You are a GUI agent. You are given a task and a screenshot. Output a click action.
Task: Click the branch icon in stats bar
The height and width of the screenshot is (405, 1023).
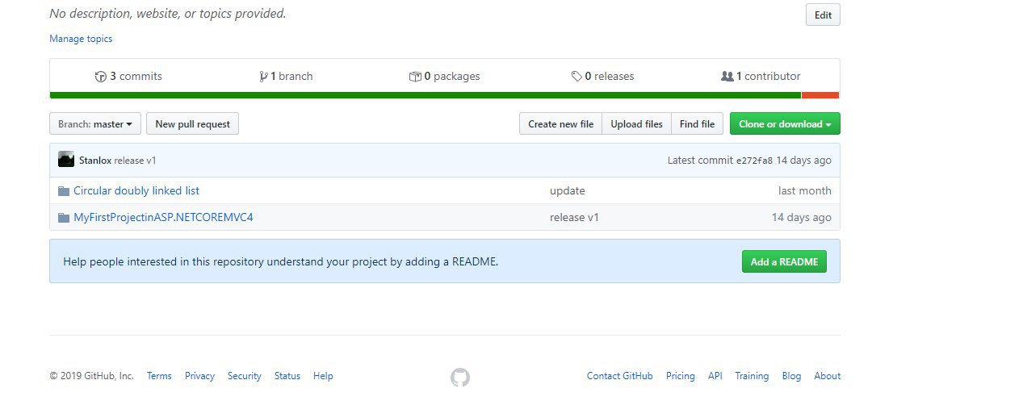263,77
